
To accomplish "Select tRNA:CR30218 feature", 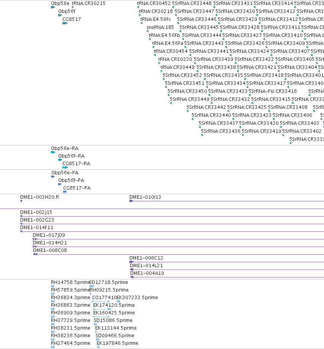I will (x=156, y=11).
